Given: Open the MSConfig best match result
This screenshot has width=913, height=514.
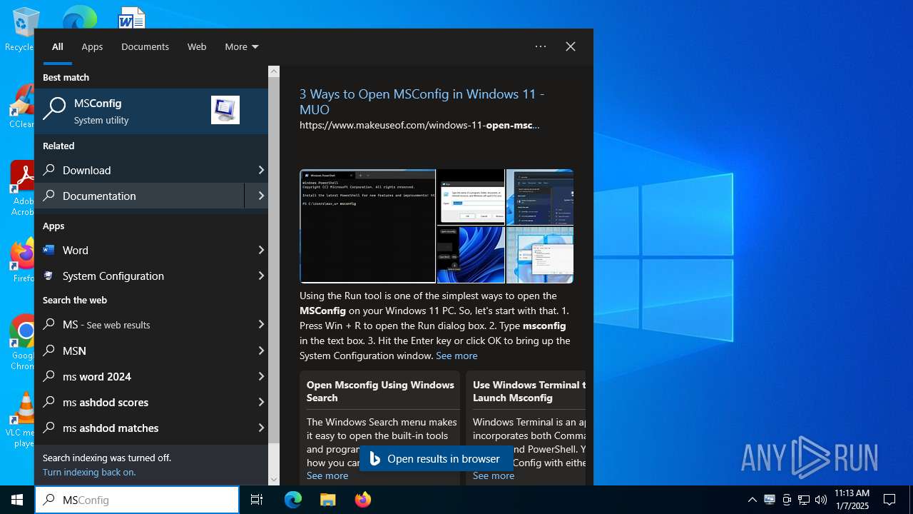Looking at the screenshot, I should [x=151, y=111].
